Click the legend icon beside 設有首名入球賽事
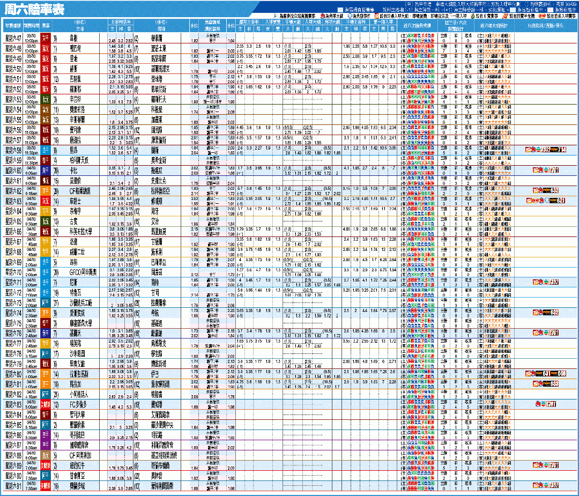The width and height of the screenshot is (579, 496). pos(542,16)
